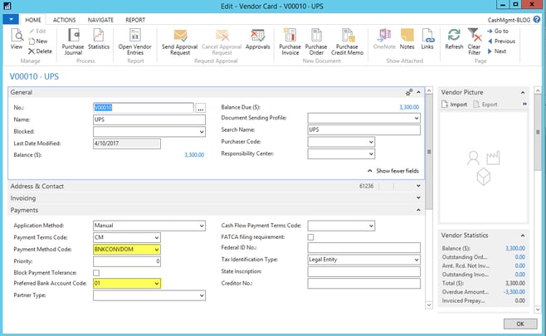
Task: Click Go to in Page group
Action: point(498,31)
